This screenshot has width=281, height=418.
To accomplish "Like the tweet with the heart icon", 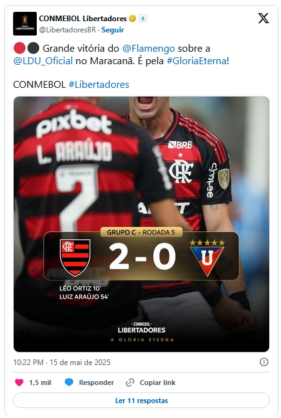I will 19,382.
